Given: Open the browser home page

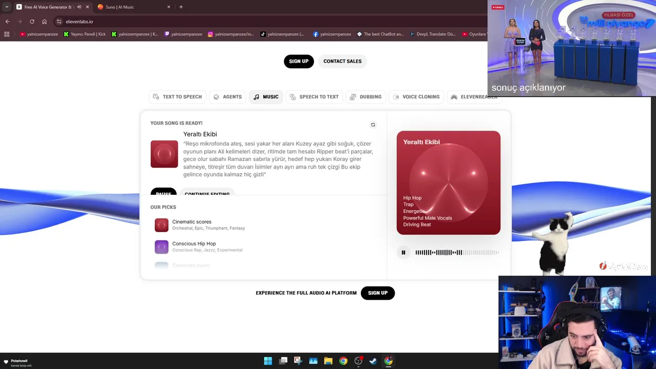Looking at the screenshot, I should [44, 22].
